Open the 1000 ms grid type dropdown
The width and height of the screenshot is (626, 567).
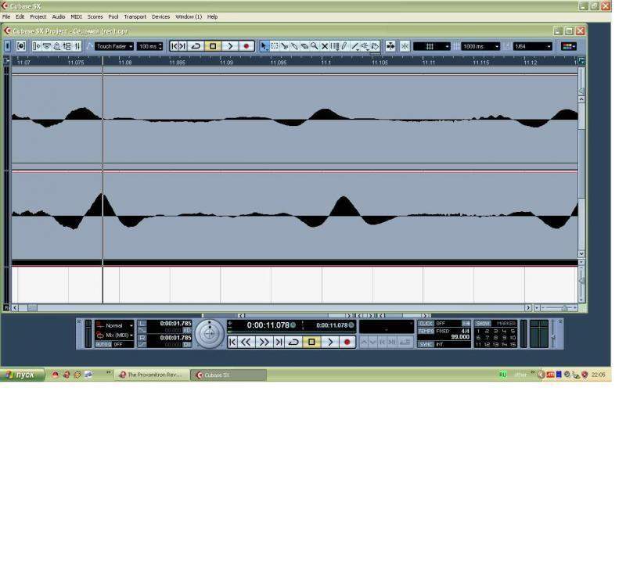pos(480,46)
